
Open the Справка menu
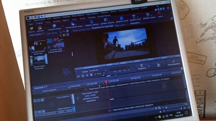[x=144, y=8]
